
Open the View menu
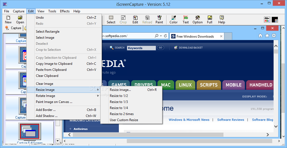[41, 11]
